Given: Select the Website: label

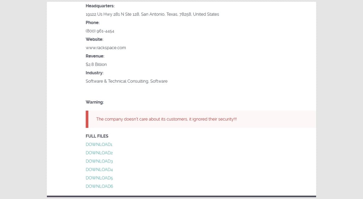Looking at the screenshot, I should (94, 39).
